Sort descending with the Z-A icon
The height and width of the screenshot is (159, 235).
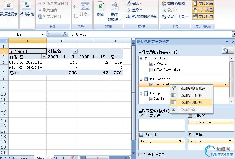(75, 16)
